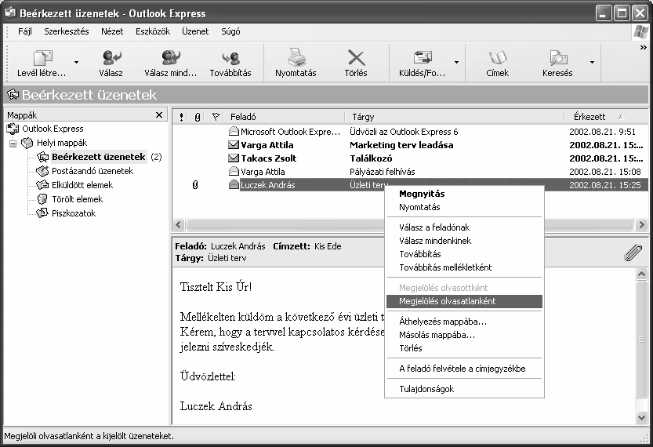Open the Keresés dropdown arrow
The width and height of the screenshot is (653, 447).
pyautogui.click(x=592, y=63)
